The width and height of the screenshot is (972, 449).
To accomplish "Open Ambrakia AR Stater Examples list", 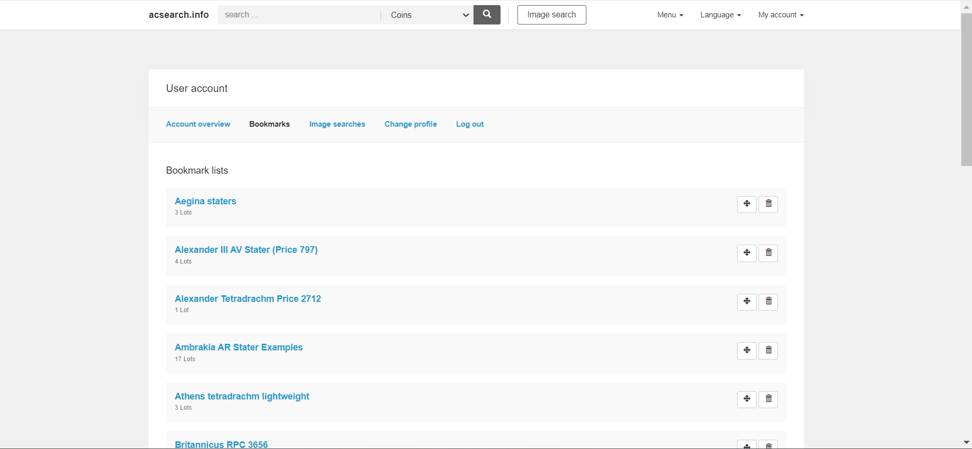I will click(239, 347).
